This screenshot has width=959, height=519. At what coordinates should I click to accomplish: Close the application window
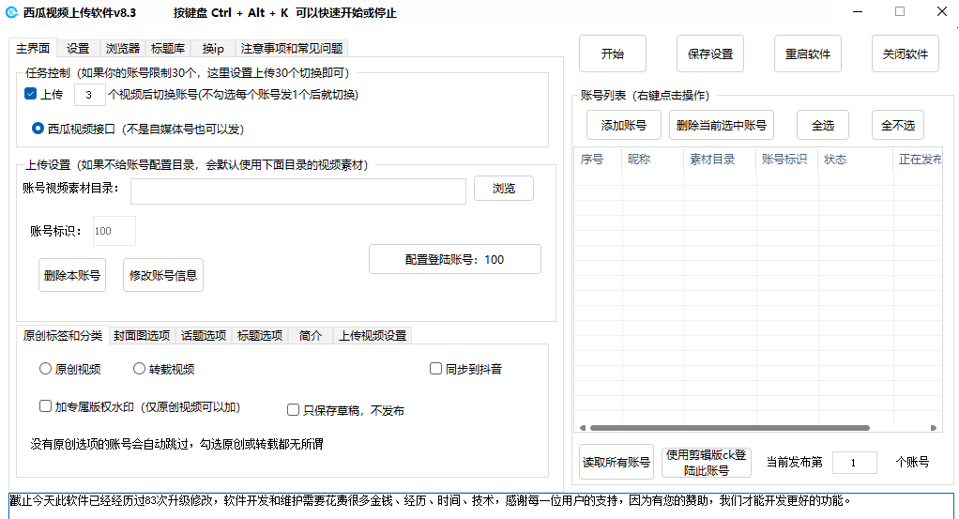pos(942,11)
